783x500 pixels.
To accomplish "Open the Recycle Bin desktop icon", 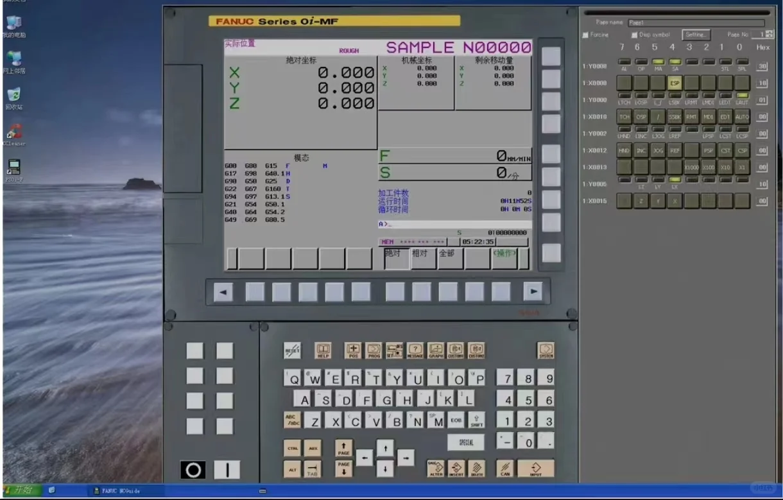I will click(13, 98).
